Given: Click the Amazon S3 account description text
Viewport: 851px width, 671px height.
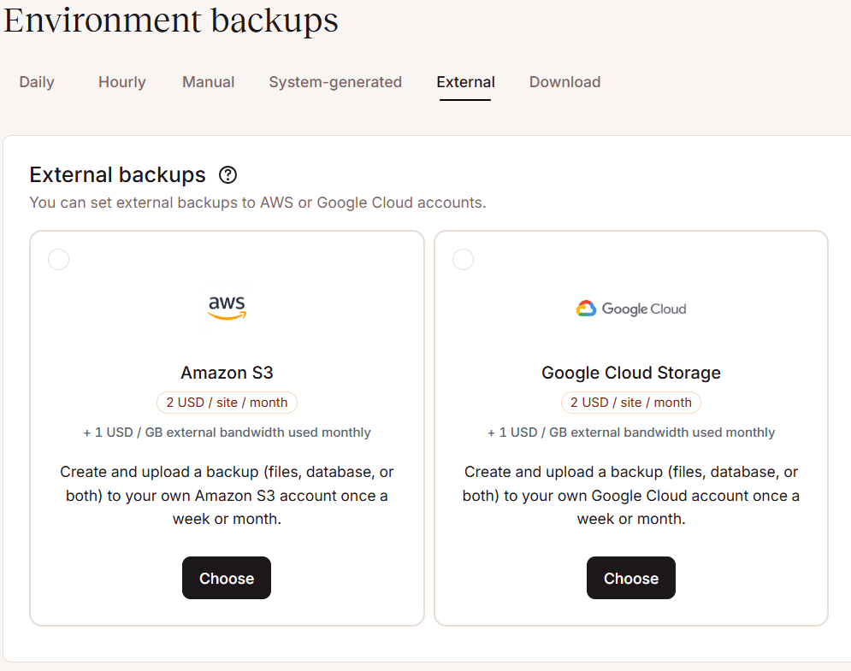Looking at the screenshot, I should [227, 495].
